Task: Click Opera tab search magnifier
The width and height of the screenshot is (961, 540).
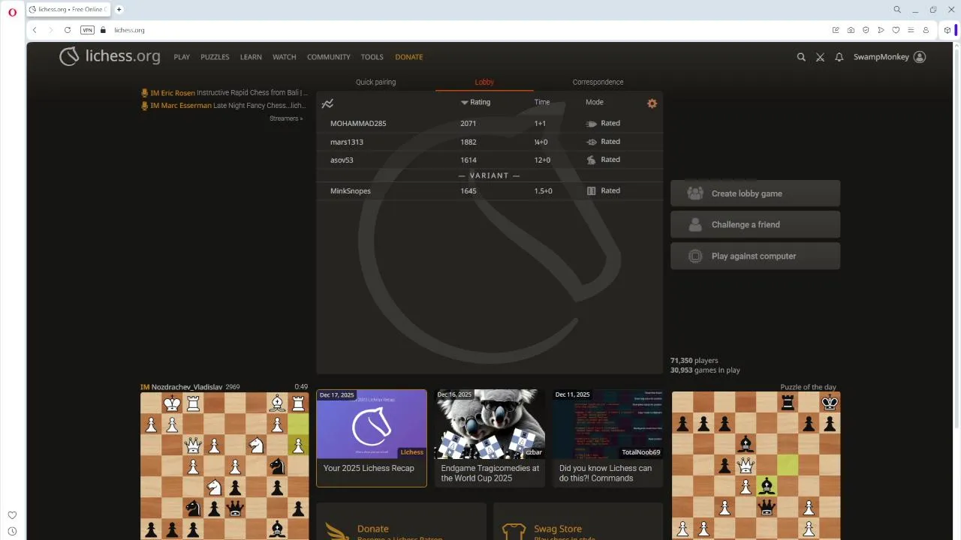Action: 897,10
